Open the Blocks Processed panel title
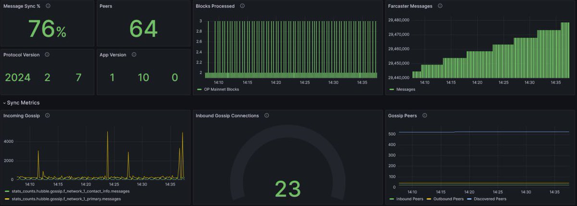The height and width of the screenshot is (206, 577). click(x=215, y=6)
